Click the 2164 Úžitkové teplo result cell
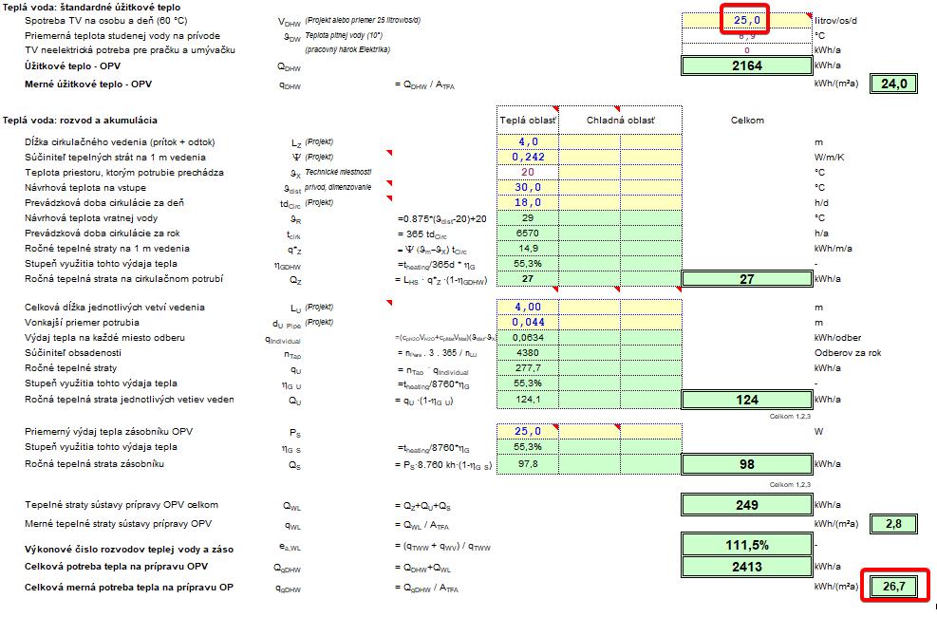 click(x=745, y=65)
